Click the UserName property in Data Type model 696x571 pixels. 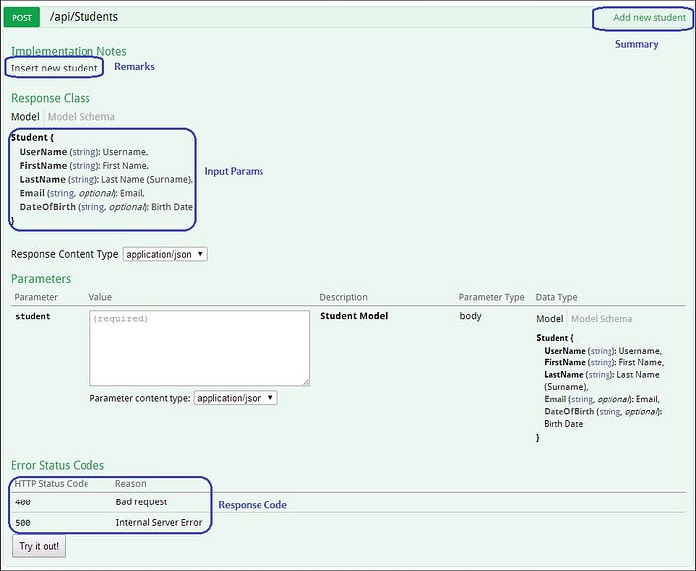[565, 351]
